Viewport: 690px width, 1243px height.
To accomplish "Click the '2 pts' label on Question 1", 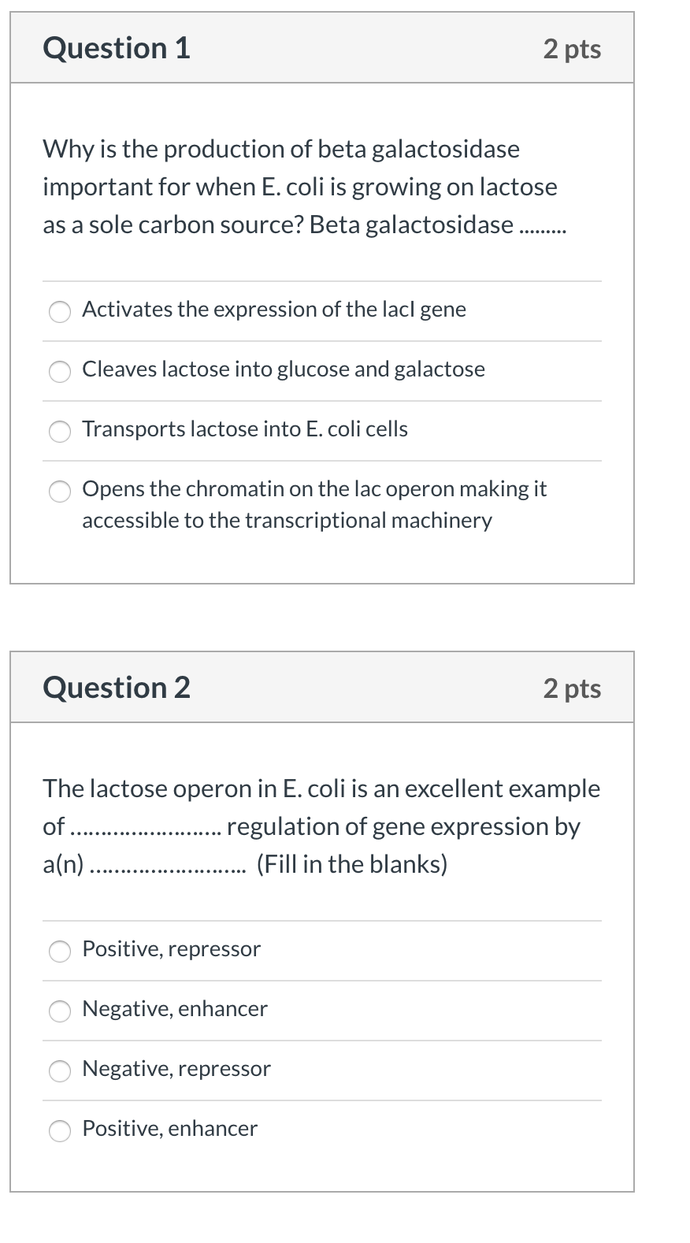I will click(573, 47).
